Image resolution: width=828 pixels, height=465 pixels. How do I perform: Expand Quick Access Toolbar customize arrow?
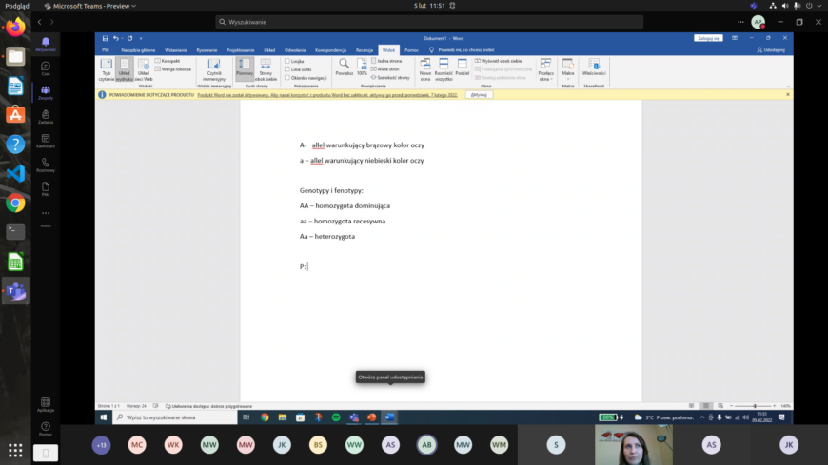pyautogui.click(x=141, y=38)
